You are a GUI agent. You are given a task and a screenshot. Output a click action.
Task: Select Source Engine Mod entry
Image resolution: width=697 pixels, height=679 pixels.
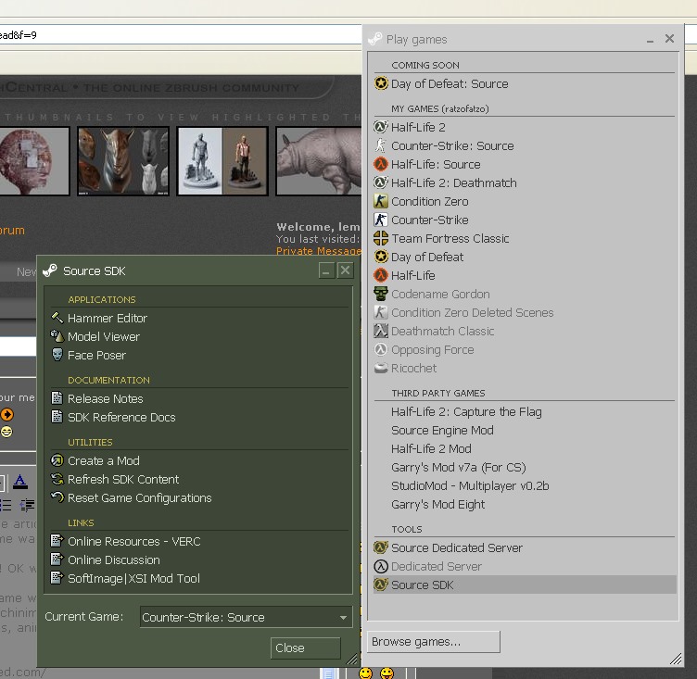coord(442,430)
